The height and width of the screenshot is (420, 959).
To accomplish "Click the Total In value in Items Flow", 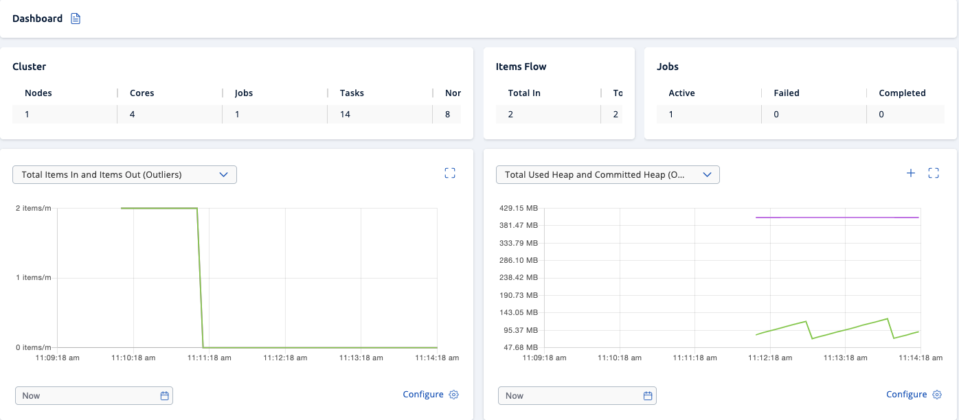I will (510, 113).
